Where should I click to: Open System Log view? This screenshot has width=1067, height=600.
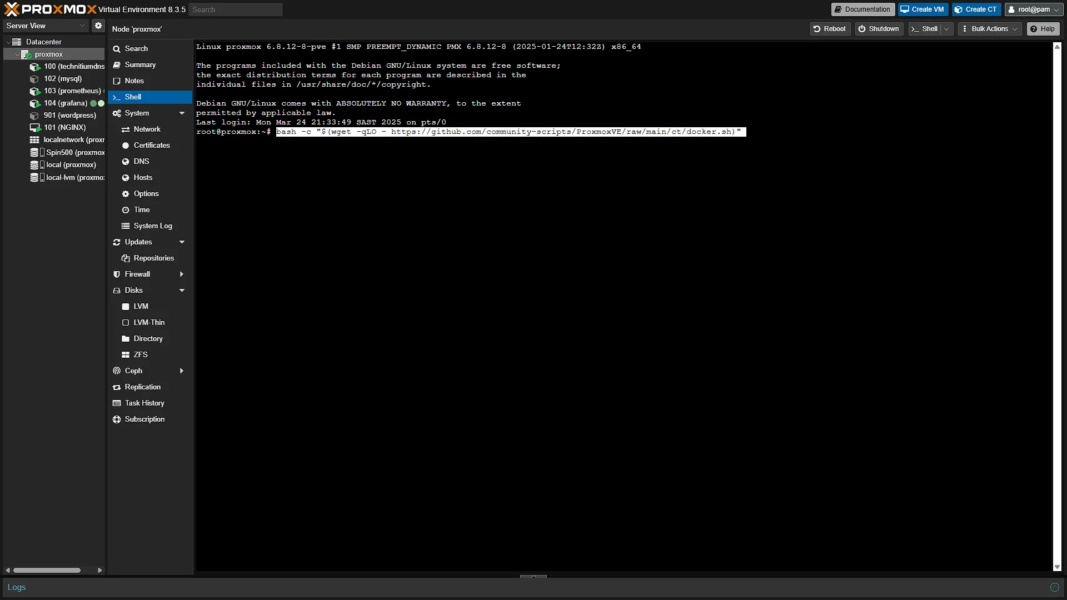click(x=150, y=226)
